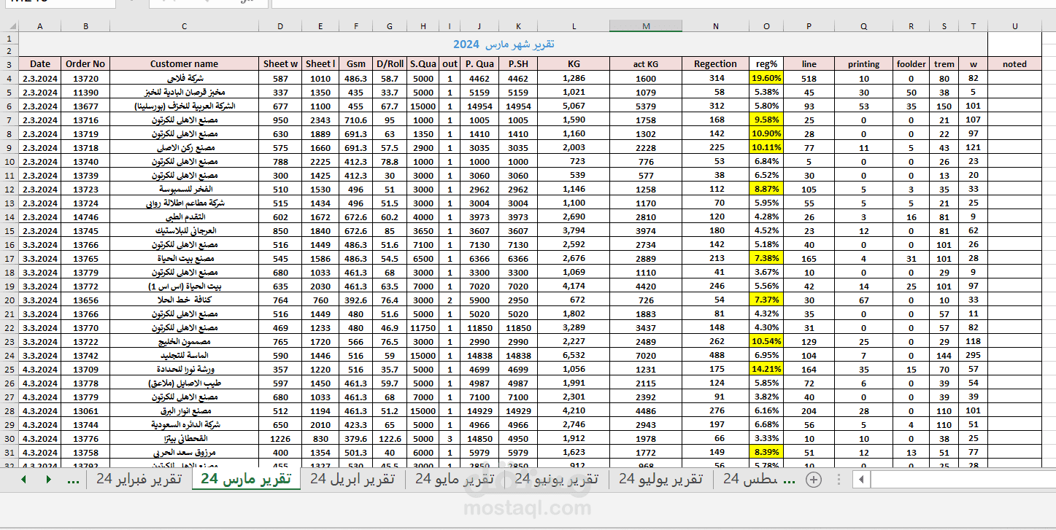Select the reg% header cell

[x=766, y=64]
